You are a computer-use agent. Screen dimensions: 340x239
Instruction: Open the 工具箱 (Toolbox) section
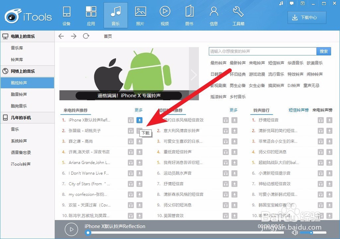(x=238, y=16)
